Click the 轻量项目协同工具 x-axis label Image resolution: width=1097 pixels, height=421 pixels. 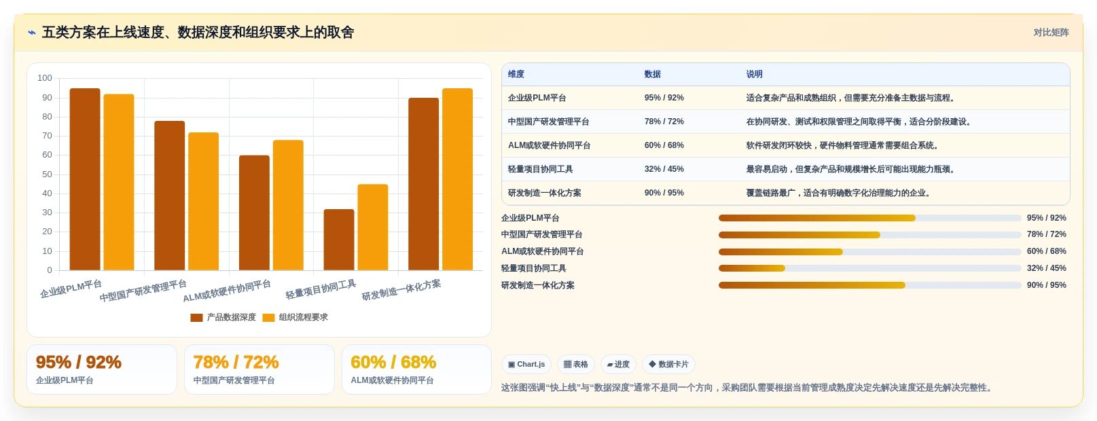tap(321, 290)
